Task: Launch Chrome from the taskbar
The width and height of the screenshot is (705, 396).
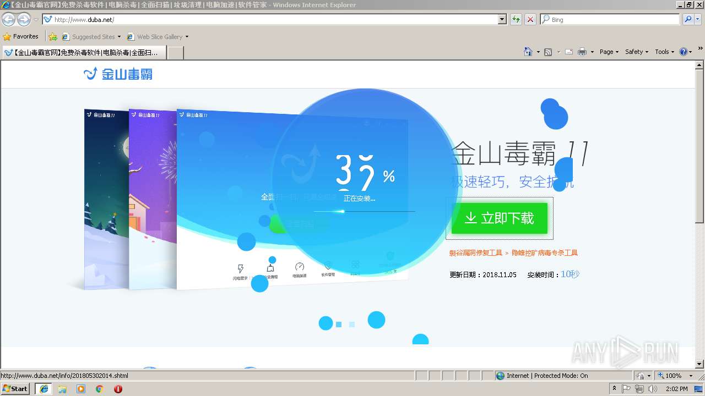Action: pyautogui.click(x=100, y=389)
